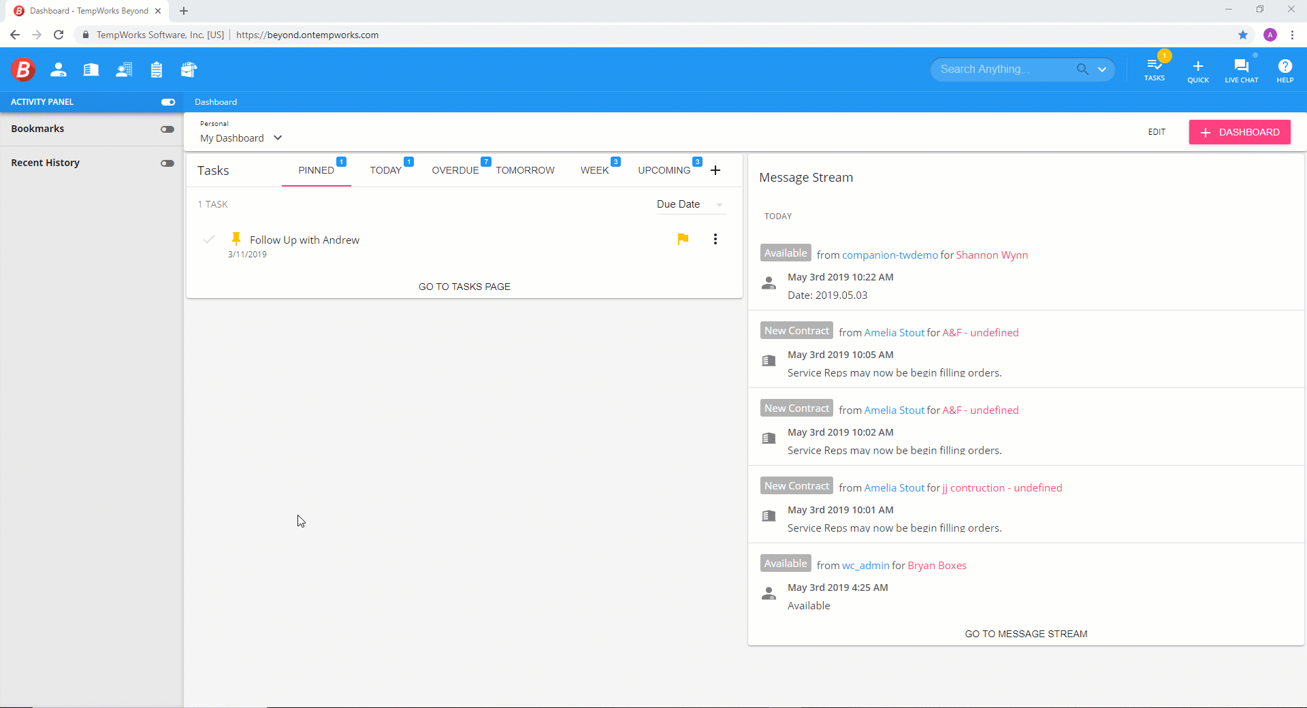Click the Dashboard browser tab

pyautogui.click(x=88, y=11)
